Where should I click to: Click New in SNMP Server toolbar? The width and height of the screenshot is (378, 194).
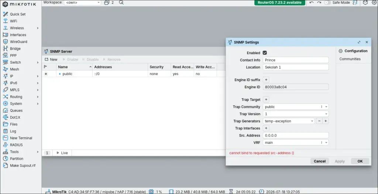51,59
